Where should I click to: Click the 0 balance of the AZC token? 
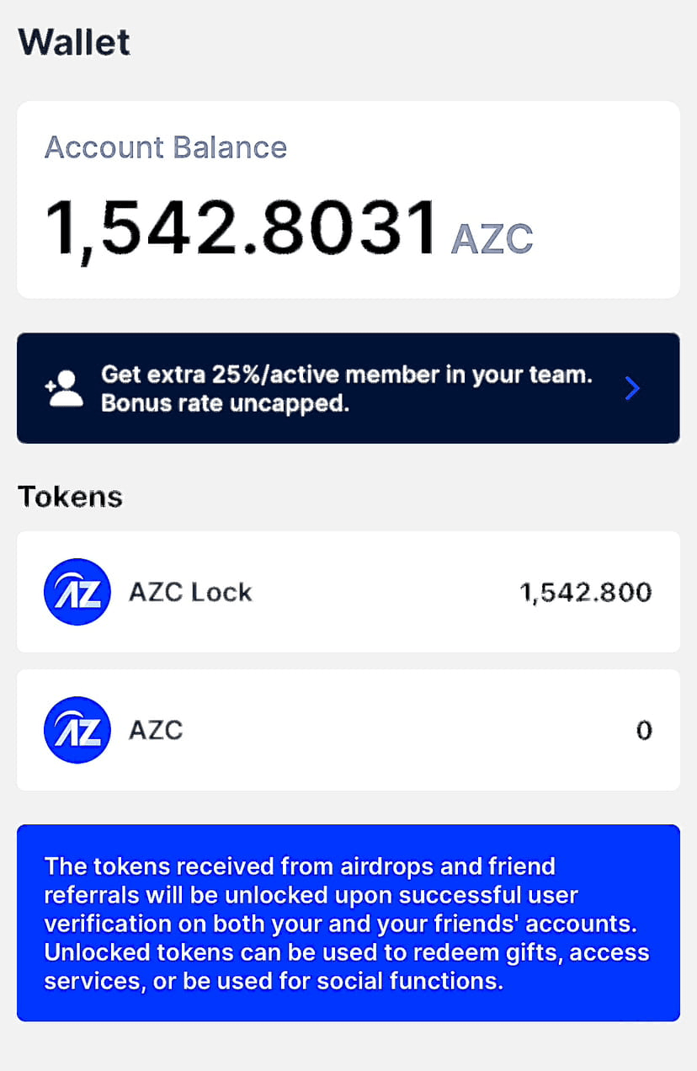click(x=644, y=730)
